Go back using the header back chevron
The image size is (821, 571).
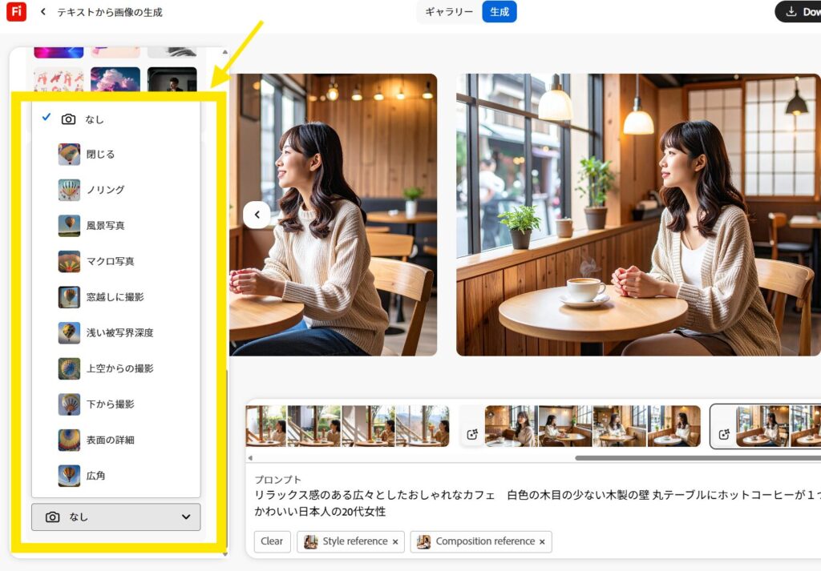[43, 11]
